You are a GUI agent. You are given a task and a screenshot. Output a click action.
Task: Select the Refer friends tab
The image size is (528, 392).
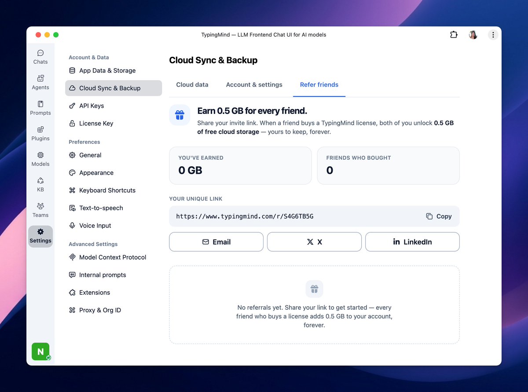[319, 84]
